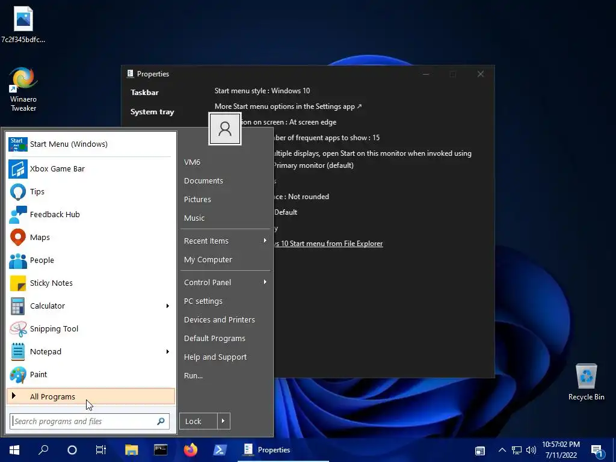The image size is (616, 462).
Task: Open the Tips app icon
Action: pyautogui.click(x=17, y=192)
